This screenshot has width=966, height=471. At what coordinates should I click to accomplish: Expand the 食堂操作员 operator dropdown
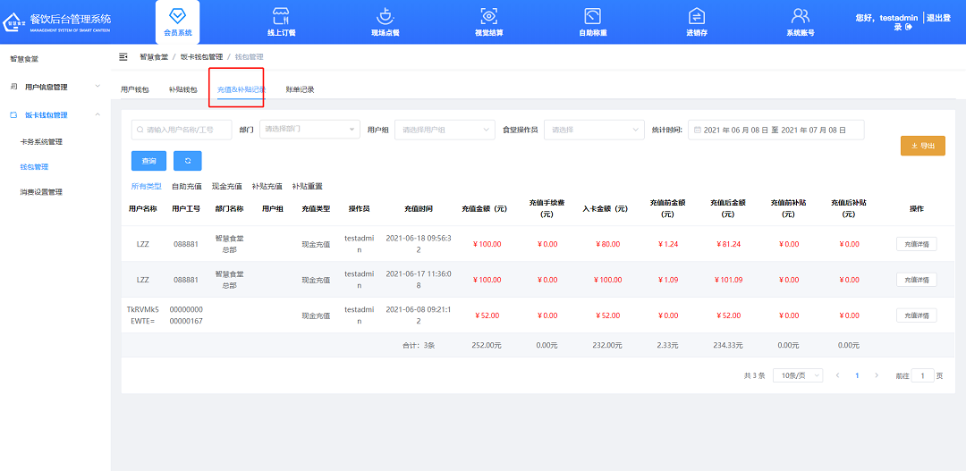click(593, 130)
